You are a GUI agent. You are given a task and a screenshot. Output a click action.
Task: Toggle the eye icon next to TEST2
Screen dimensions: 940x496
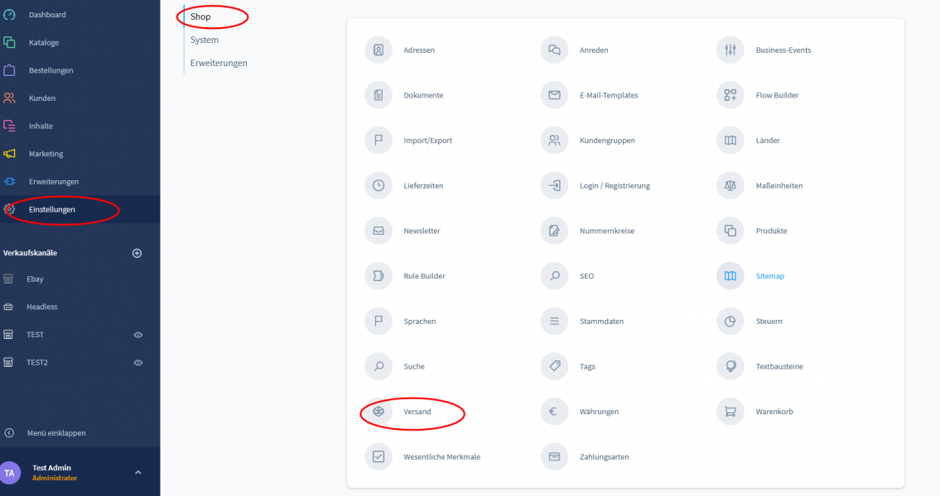coord(138,363)
